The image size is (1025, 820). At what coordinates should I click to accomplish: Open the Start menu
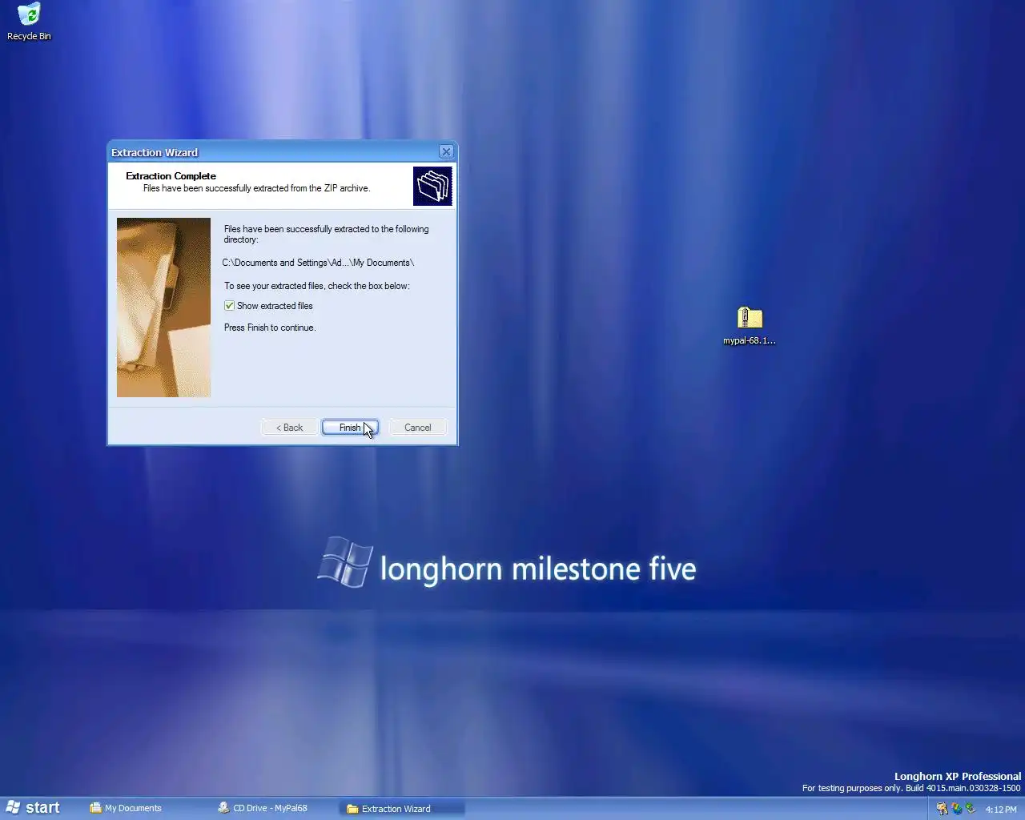pyautogui.click(x=34, y=808)
